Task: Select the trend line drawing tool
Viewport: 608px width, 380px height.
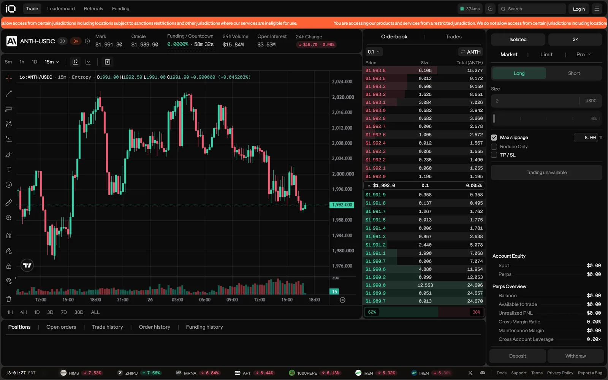Action: pos(9,93)
